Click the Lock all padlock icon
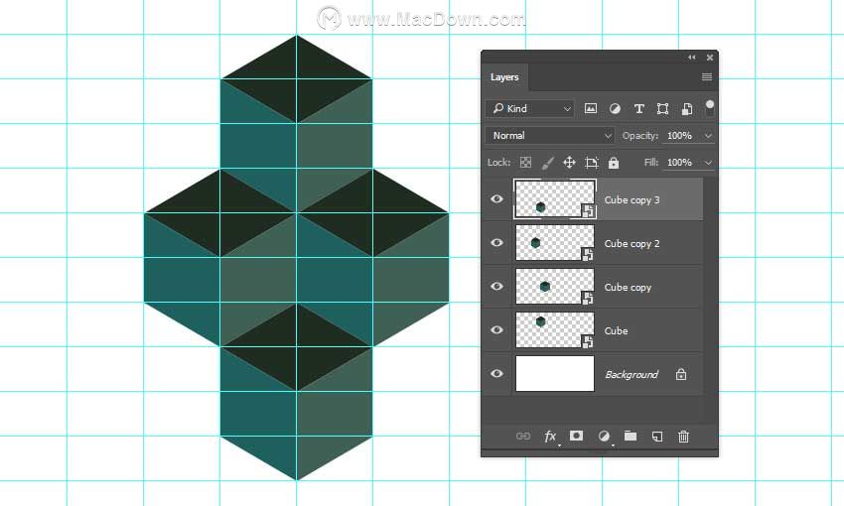The image size is (844, 506). click(x=613, y=163)
